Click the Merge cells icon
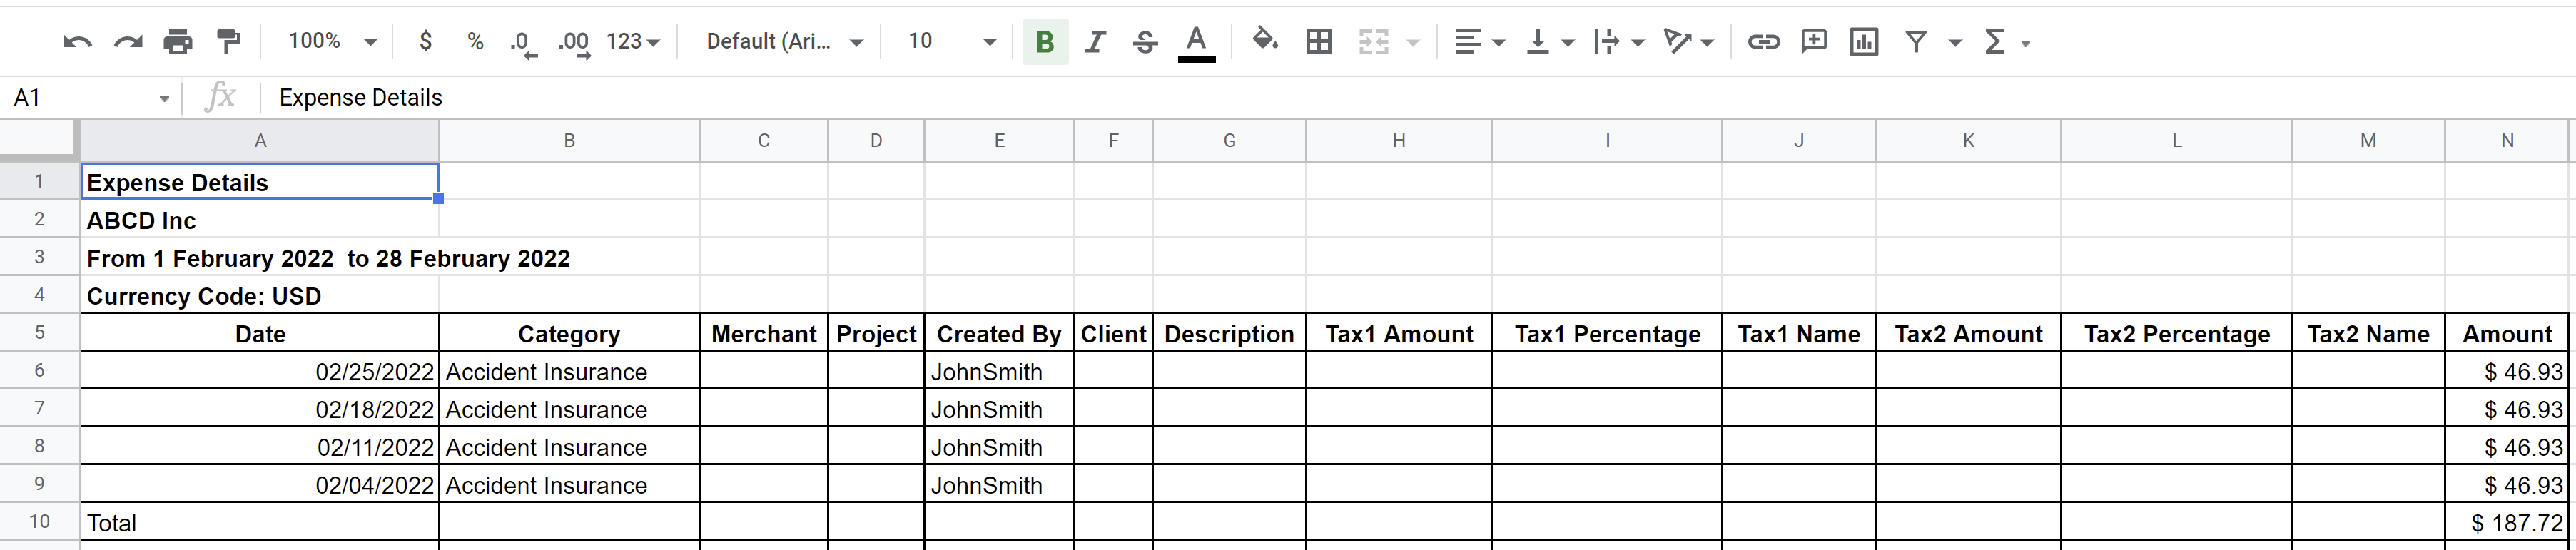 coord(1374,42)
